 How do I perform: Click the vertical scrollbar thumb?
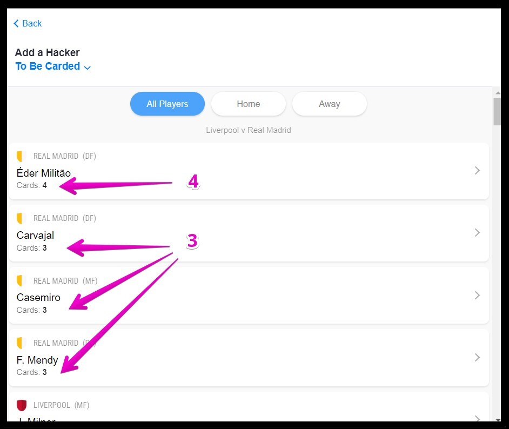497,111
